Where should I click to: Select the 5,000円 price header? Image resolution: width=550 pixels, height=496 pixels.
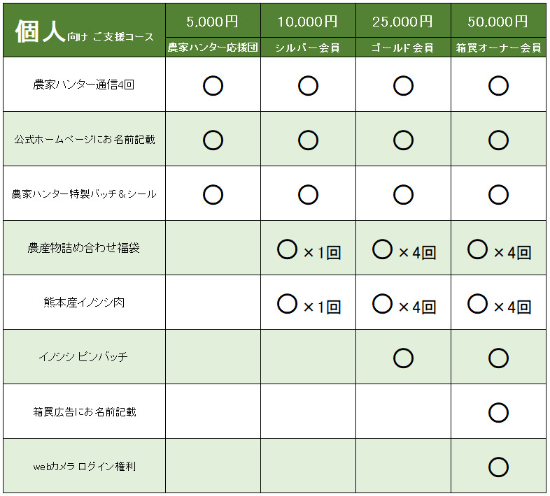click(213, 22)
